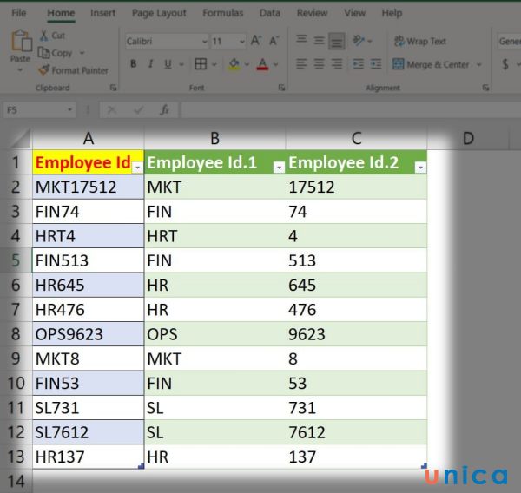Image resolution: width=521 pixels, height=493 pixels.
Task: Select cell containing SL731
Action: 88,408
